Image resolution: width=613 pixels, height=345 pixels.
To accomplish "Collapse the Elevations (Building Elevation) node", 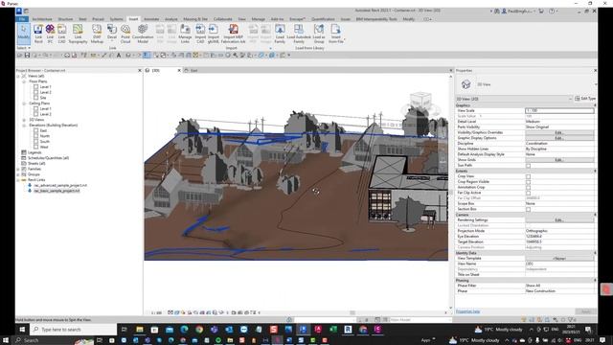I will click(x=24, y=126).
